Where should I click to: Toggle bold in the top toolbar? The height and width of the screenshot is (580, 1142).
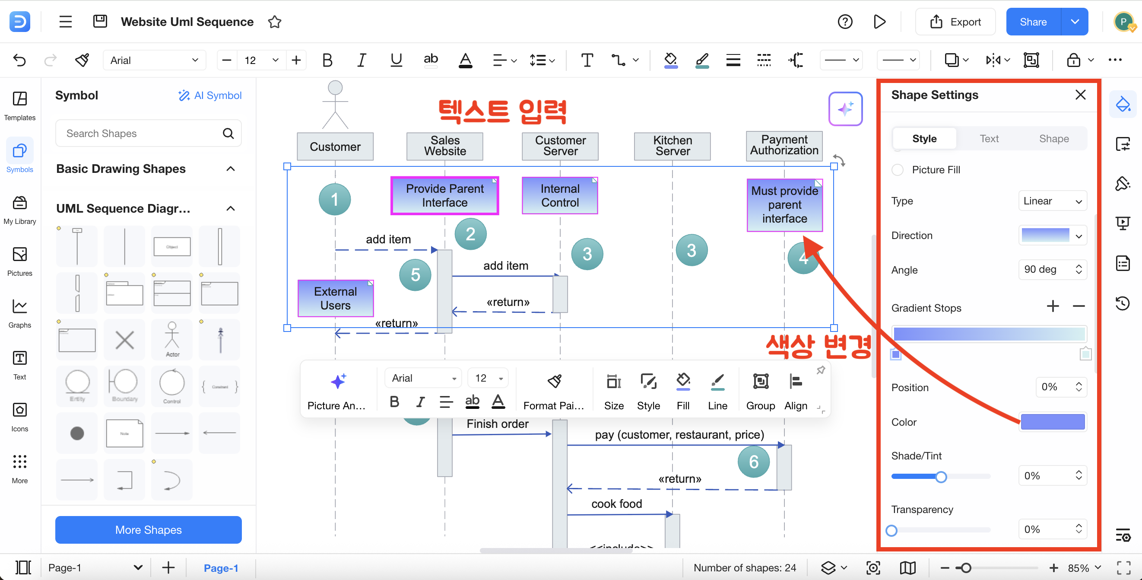click(327, 60)
